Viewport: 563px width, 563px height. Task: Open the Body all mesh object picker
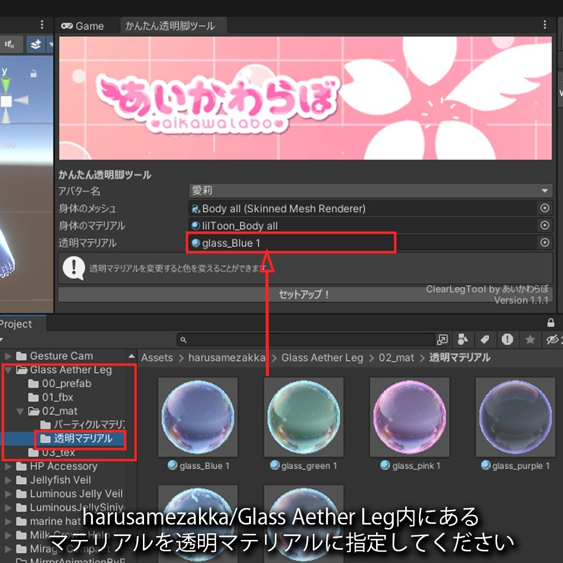pyautogui.click(x=544, y=208)
